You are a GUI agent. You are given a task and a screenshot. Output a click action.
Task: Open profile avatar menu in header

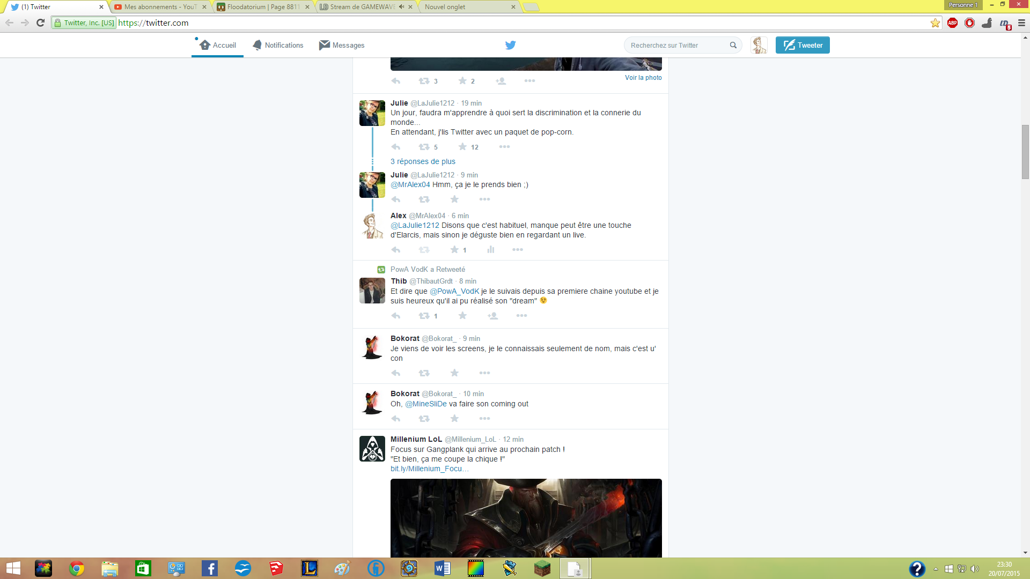pos(759,46)
